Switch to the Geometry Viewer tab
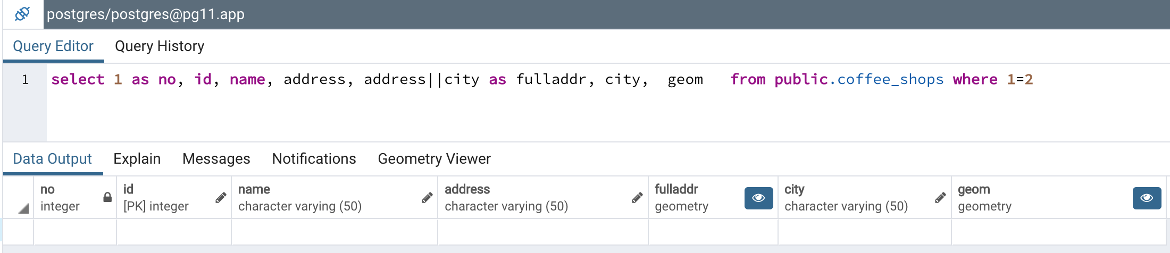 (434, 159)
